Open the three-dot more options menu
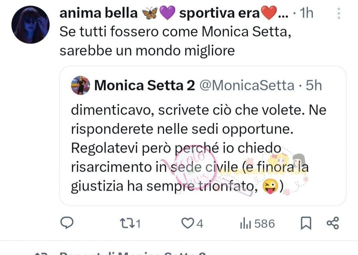The image size is (358, 255). click(x=338, y=13)
